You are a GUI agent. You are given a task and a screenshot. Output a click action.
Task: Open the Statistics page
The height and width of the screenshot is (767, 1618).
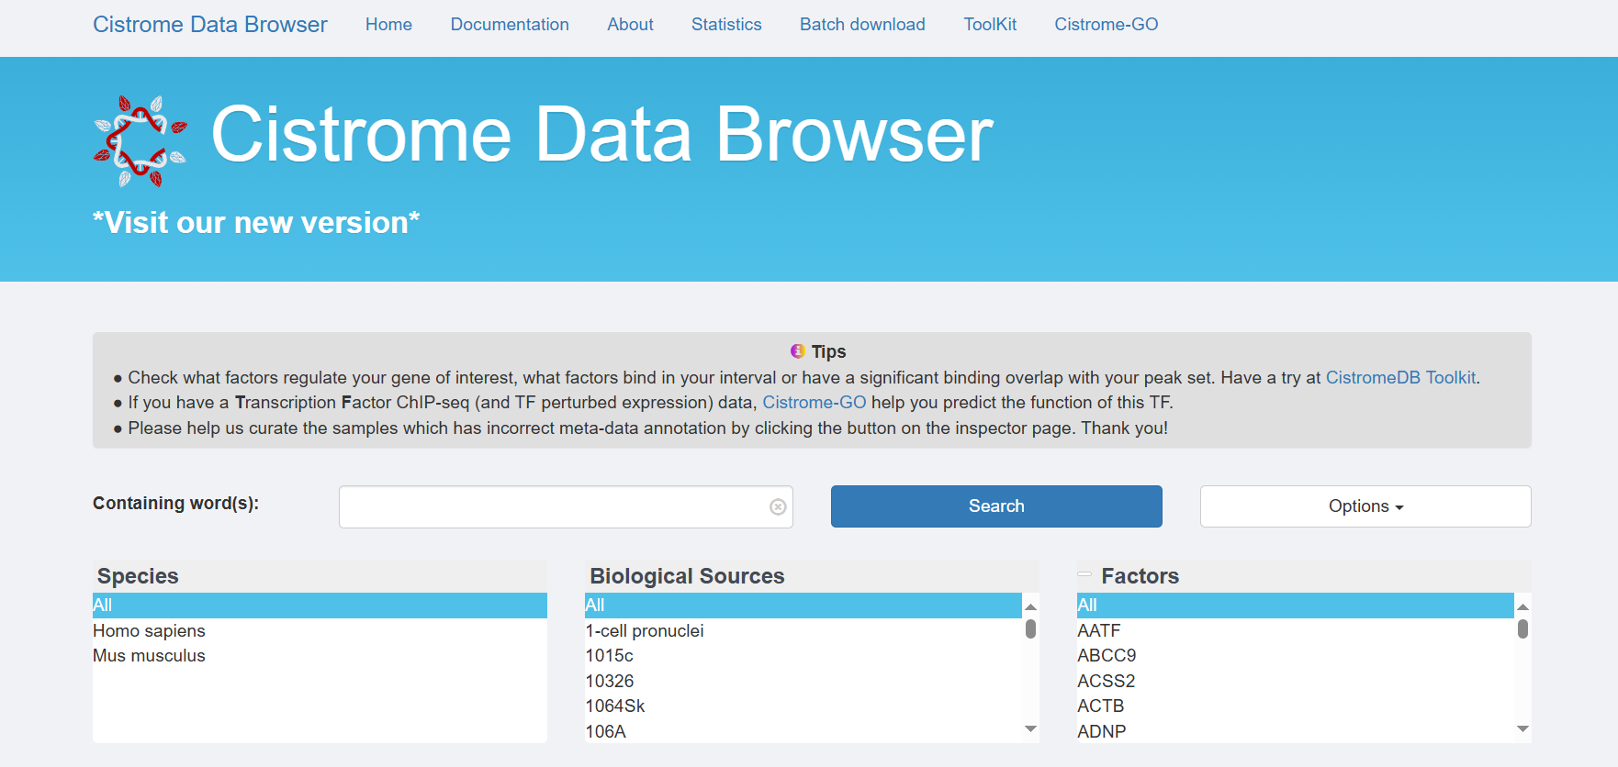(x=726, y=25)
